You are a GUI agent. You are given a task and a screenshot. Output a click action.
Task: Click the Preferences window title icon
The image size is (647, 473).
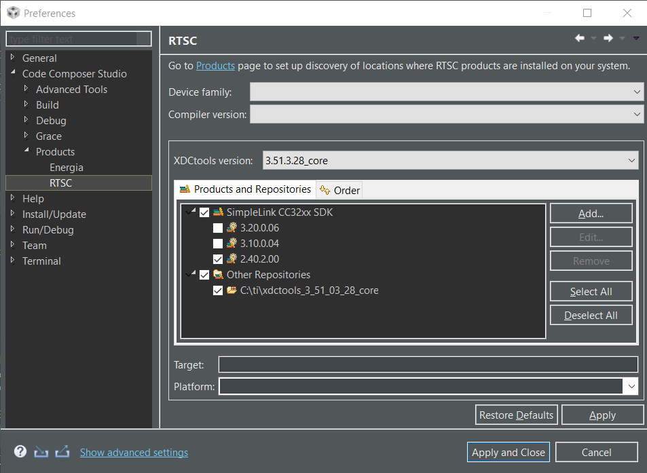[x=13, y=13]
